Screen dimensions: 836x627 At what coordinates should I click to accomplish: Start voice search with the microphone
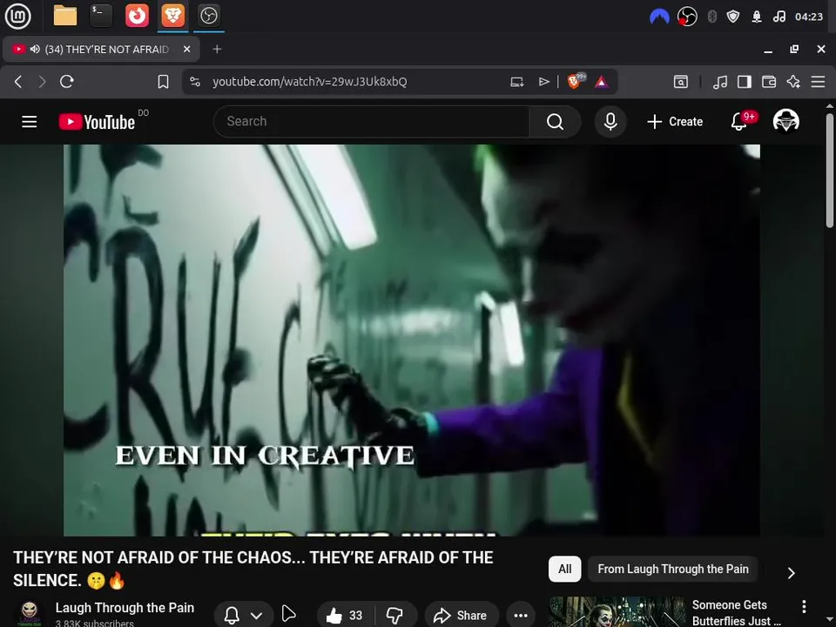coord(610,122)
